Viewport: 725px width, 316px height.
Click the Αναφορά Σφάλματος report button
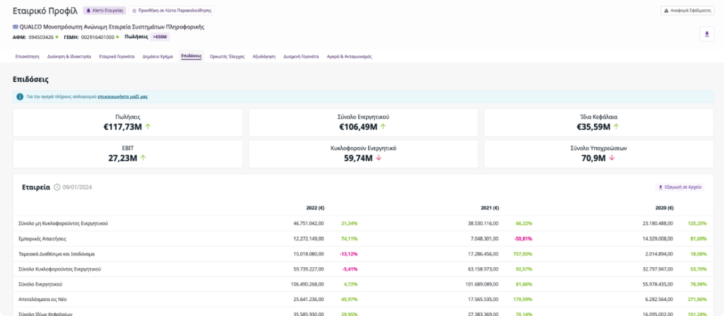coord(687,11)
